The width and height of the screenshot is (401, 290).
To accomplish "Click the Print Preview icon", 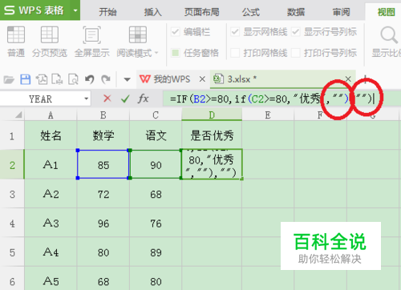I will 73,79.
